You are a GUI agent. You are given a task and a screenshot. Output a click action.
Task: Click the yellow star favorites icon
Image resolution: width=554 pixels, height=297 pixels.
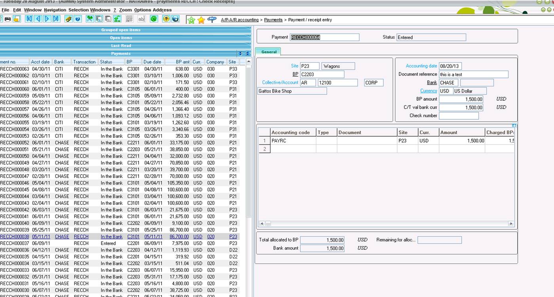pos(201,20)
